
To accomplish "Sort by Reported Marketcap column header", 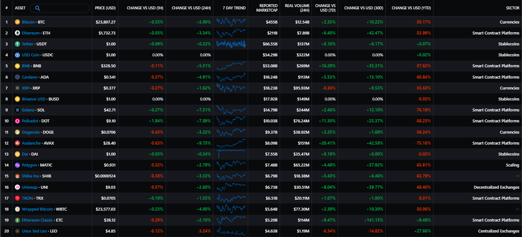I will click(267, 8).
